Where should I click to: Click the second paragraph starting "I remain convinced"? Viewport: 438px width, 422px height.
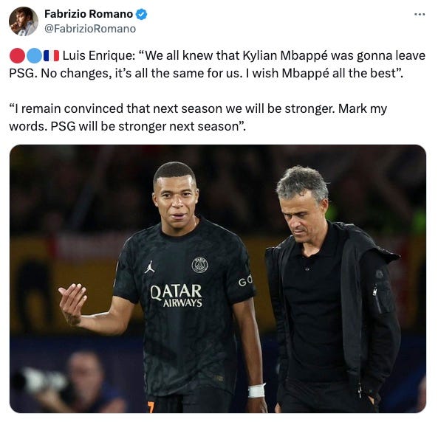tap(198, 117)
